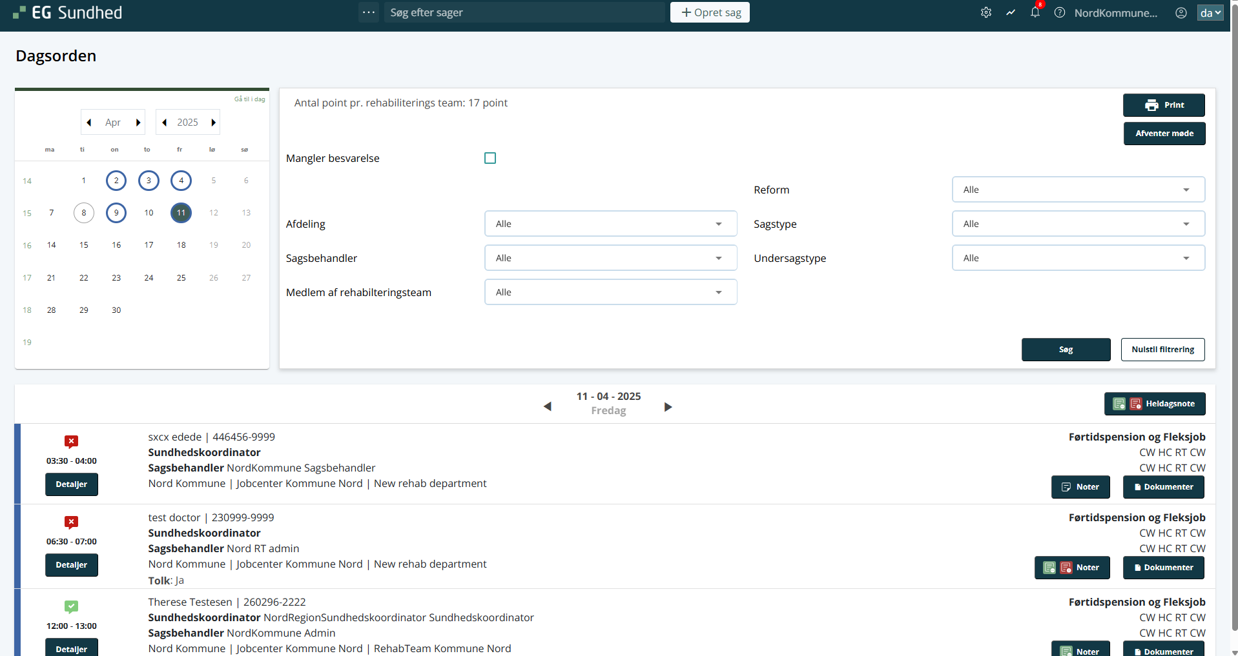
Task: Click the Søg filter button
Action: 1066,350
